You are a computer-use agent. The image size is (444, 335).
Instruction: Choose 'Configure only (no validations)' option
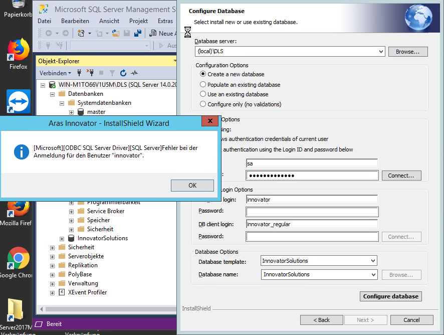point(203,104)
